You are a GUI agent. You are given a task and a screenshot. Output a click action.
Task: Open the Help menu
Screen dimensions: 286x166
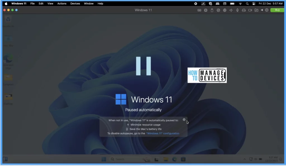(100, 3)
